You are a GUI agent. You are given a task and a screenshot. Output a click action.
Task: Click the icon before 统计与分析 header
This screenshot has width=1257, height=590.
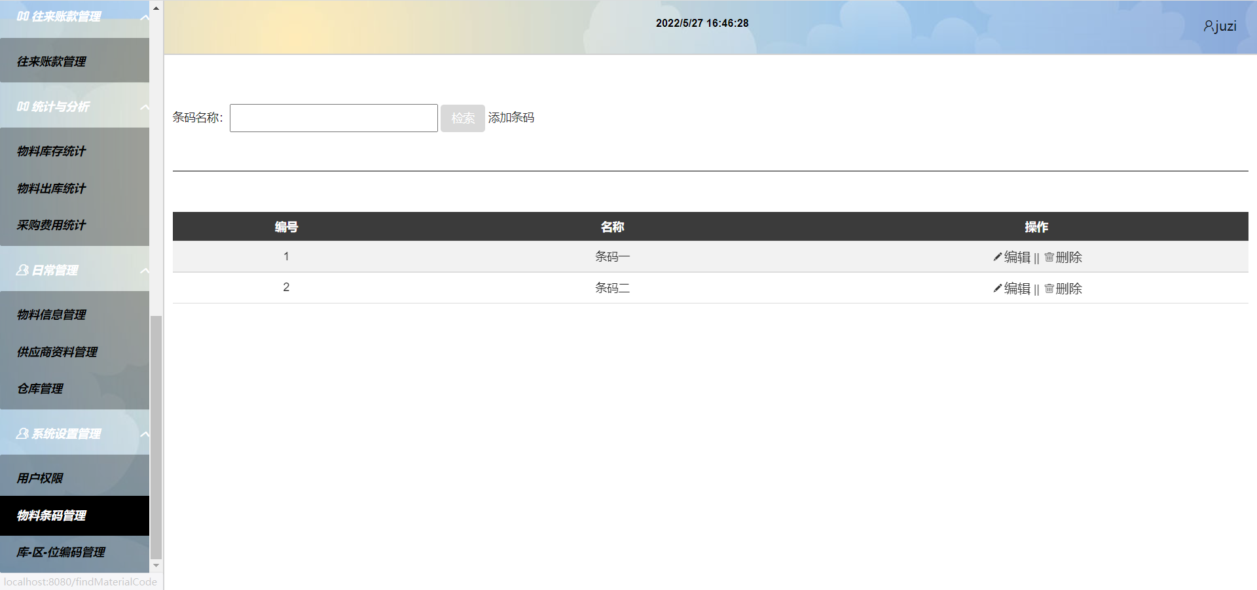[23, 107]
